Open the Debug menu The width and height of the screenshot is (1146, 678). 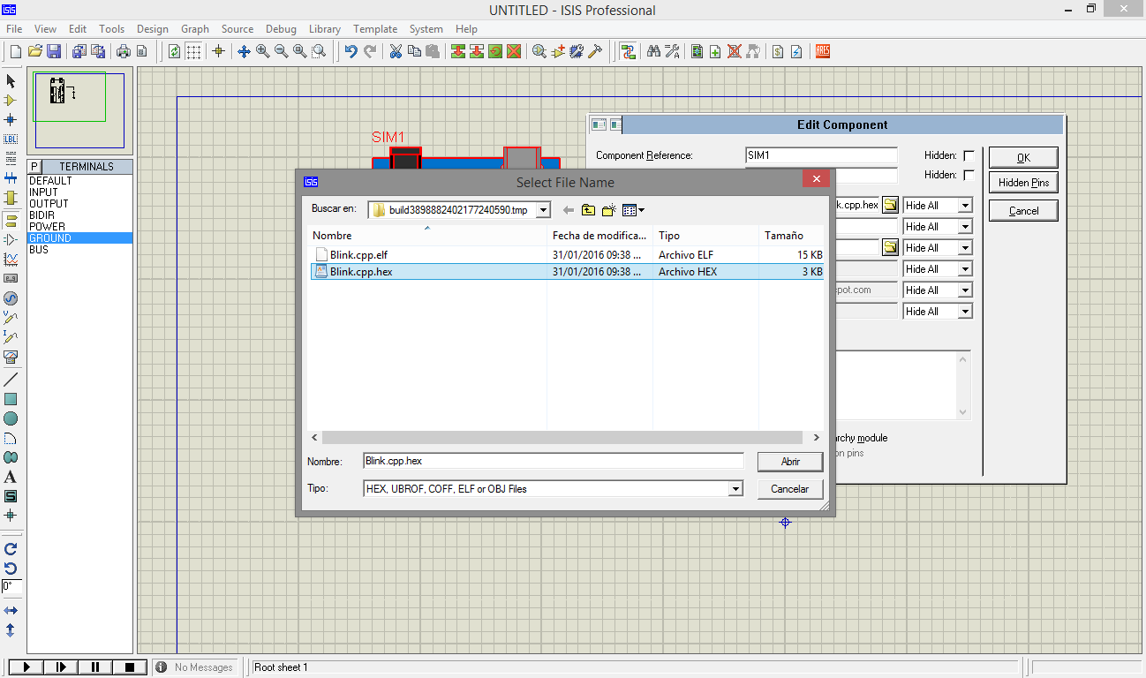[281, 29]
